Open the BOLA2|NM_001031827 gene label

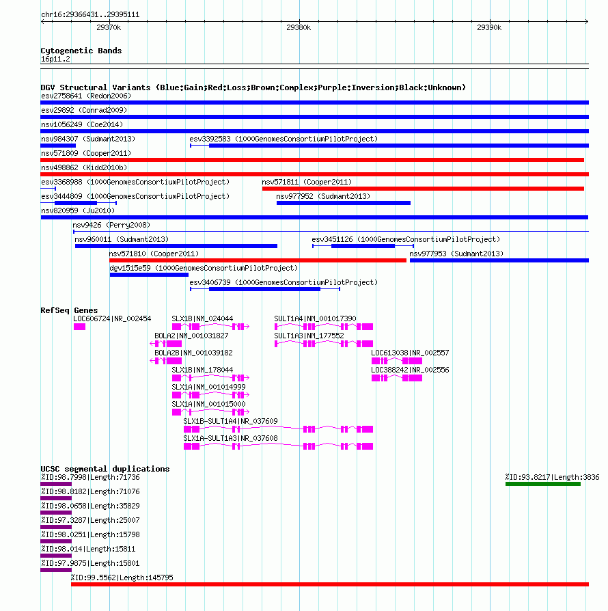coord(191,336)
